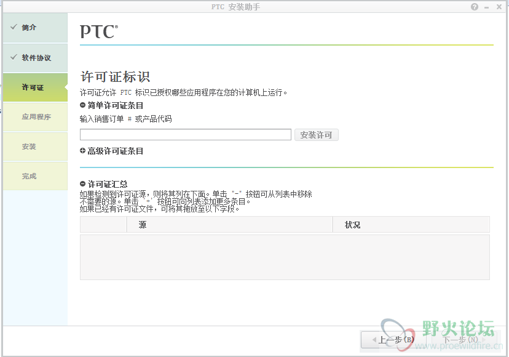Click the sales order or product code field
This screenshot has height=357, width=509.
coord(186,135)
